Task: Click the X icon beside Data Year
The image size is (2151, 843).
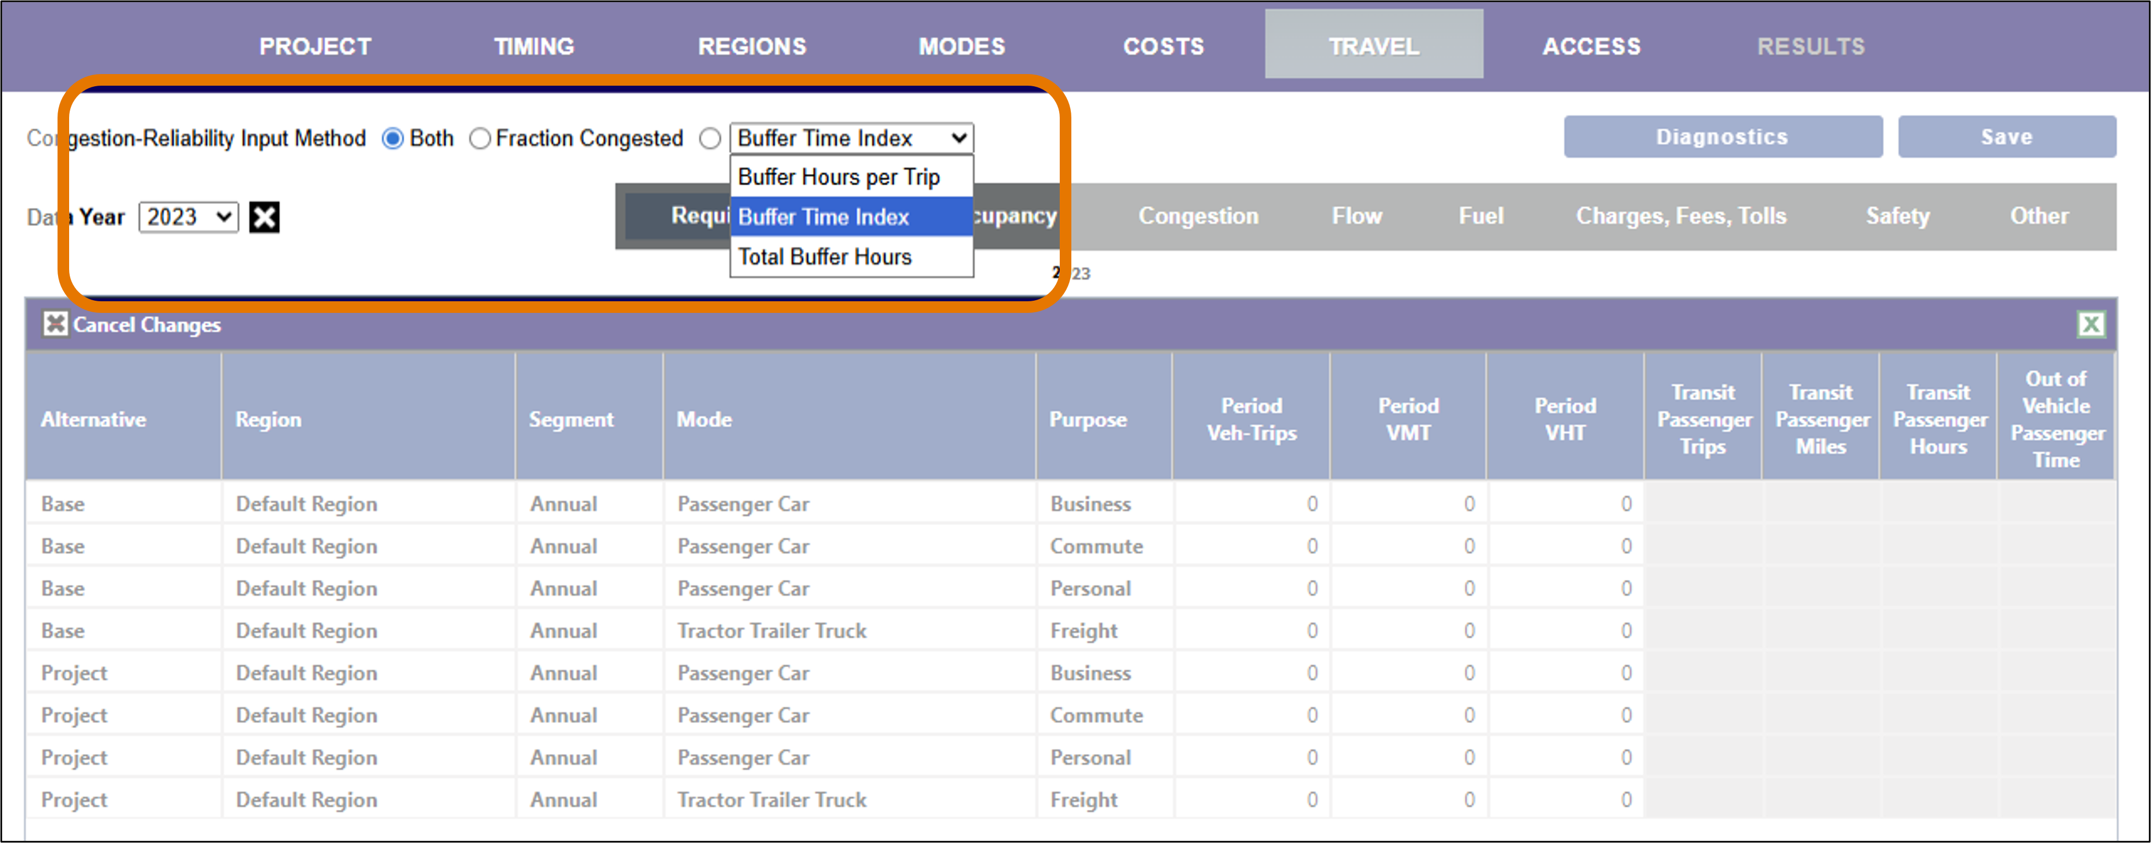Action: coord(264,217)
